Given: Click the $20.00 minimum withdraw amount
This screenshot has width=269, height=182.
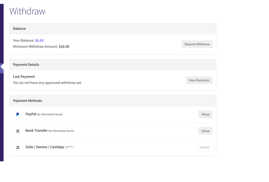Looking at the screenshot, I should 64,47.
